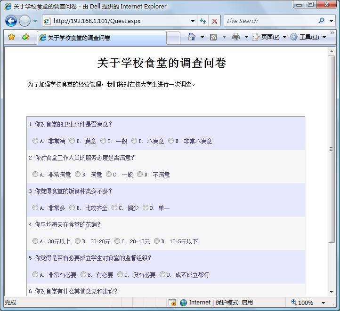Click the Internet zone globe icon
The width and height of the screenshot is (340, 311).
pyautogui.click(x=184, y=303)
